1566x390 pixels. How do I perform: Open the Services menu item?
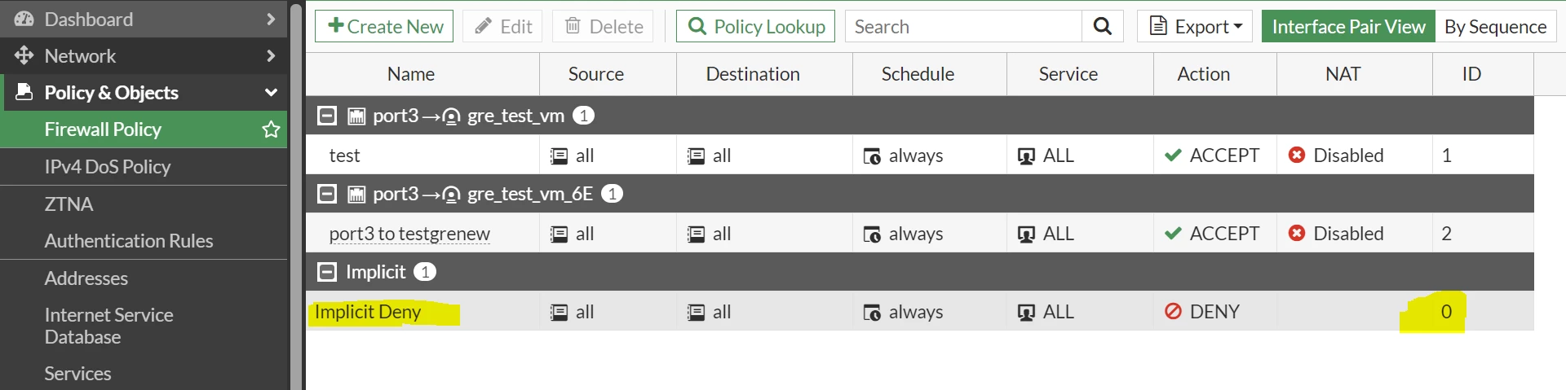77,374
